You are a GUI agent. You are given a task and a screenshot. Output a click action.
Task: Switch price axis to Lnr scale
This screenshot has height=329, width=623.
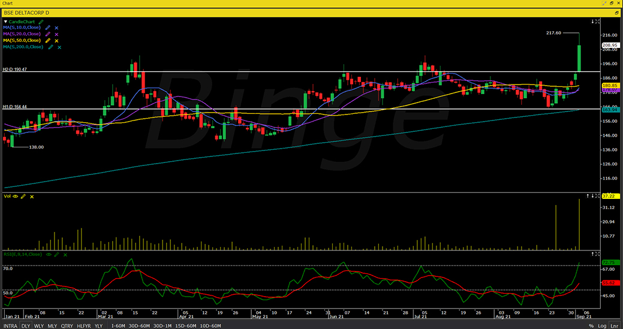pos(614,326)
